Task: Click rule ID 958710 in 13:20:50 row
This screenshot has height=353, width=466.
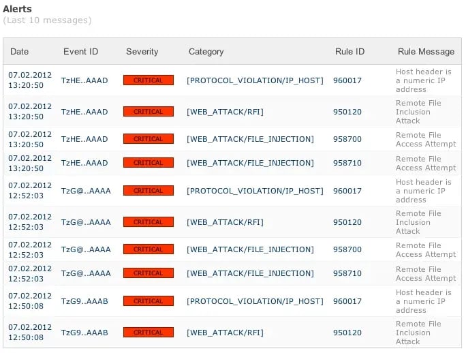Action: pos(347,163)
